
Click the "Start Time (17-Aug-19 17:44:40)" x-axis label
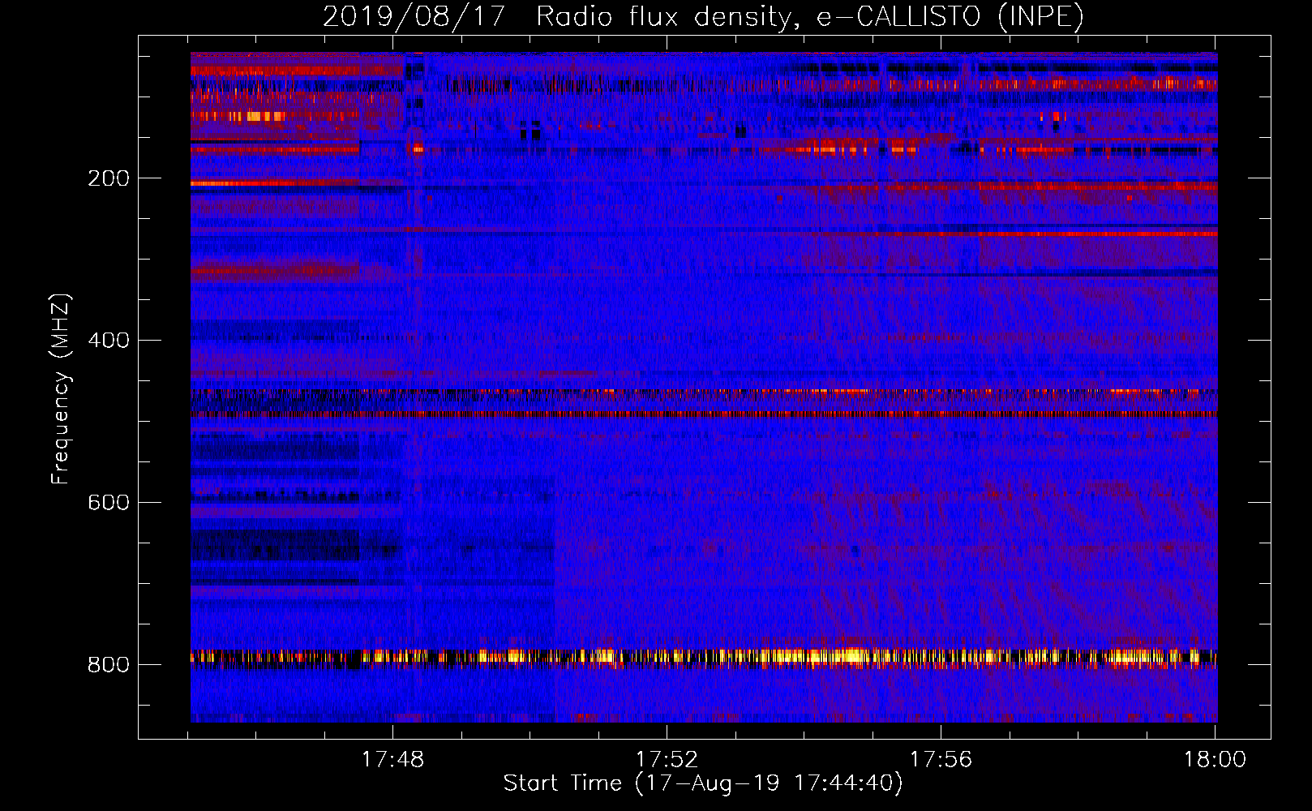point(703,783)
